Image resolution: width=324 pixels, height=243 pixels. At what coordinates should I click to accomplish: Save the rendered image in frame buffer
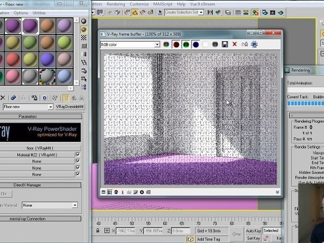225,45
